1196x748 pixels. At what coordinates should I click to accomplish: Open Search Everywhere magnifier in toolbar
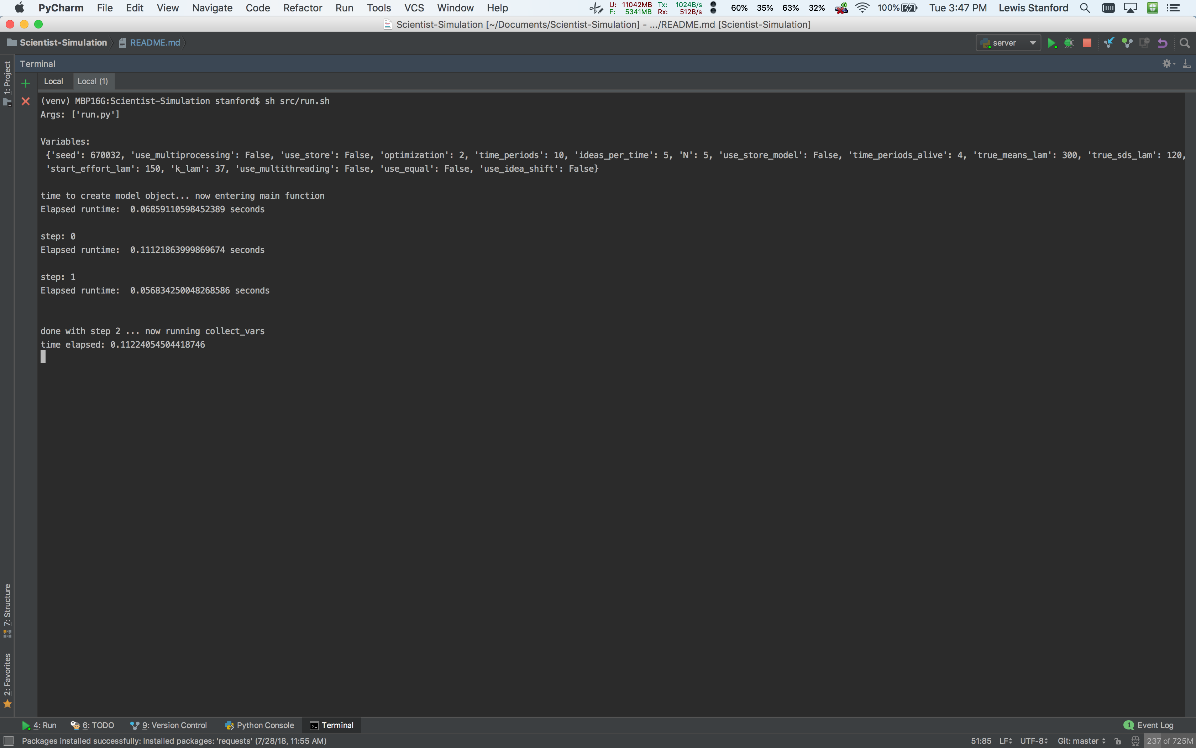pos(1185,43)
